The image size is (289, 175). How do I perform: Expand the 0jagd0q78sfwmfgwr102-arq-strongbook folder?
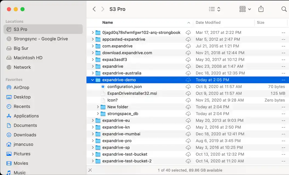[93, 33]
